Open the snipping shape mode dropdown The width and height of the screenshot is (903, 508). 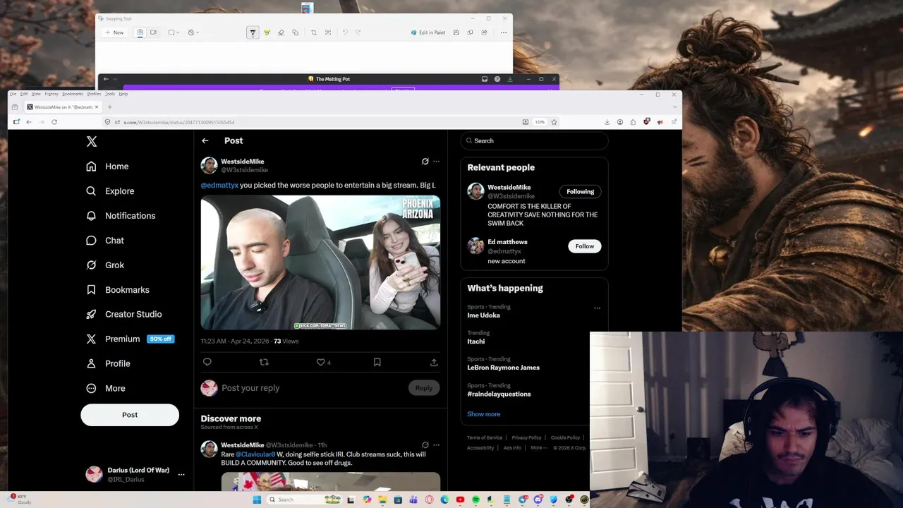[x=174, y=32]
